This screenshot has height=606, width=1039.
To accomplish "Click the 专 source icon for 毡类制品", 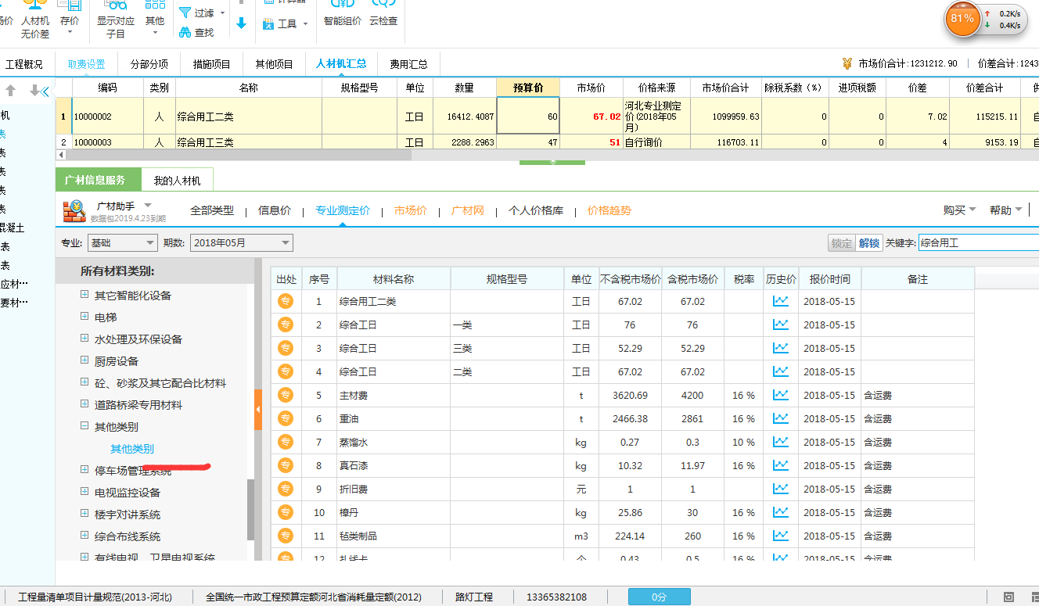I will (x=286, y=536).
